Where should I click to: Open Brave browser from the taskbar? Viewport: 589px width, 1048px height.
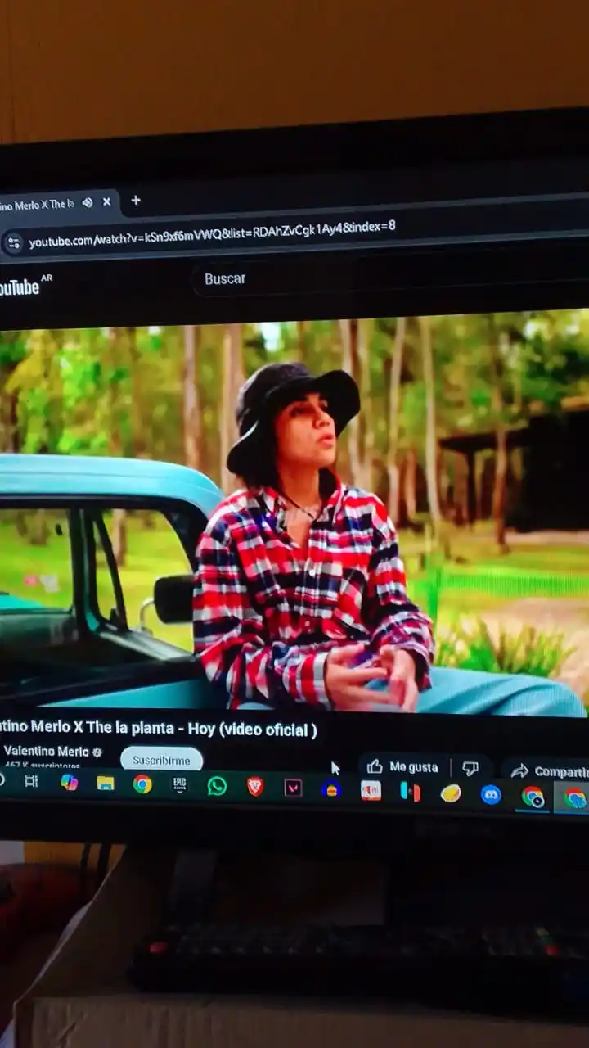click(255, 787)
